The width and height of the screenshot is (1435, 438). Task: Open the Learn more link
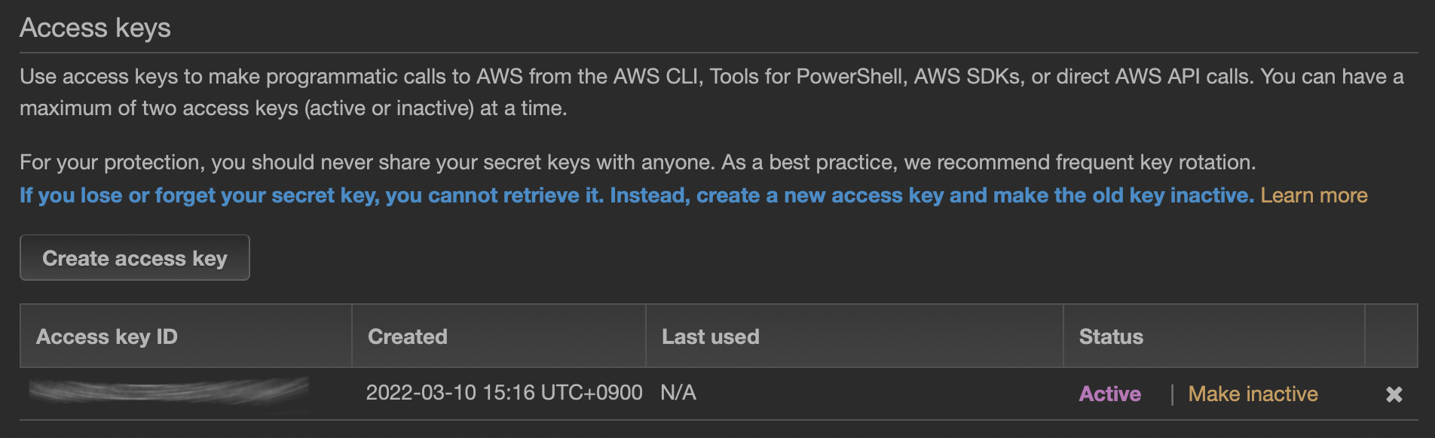coord(1314,196)
